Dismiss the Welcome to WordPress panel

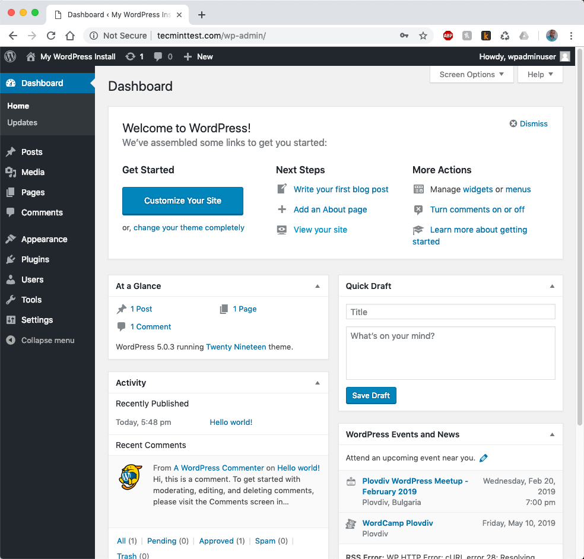528,123
